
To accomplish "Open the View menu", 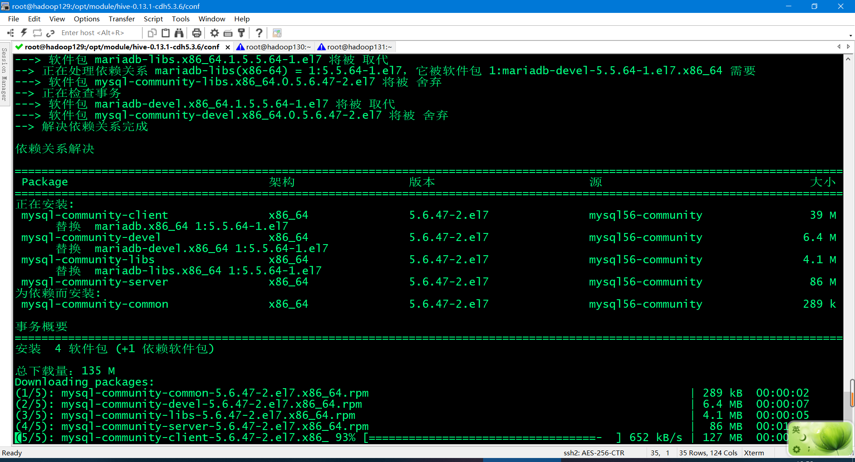I will pos(57,19).
